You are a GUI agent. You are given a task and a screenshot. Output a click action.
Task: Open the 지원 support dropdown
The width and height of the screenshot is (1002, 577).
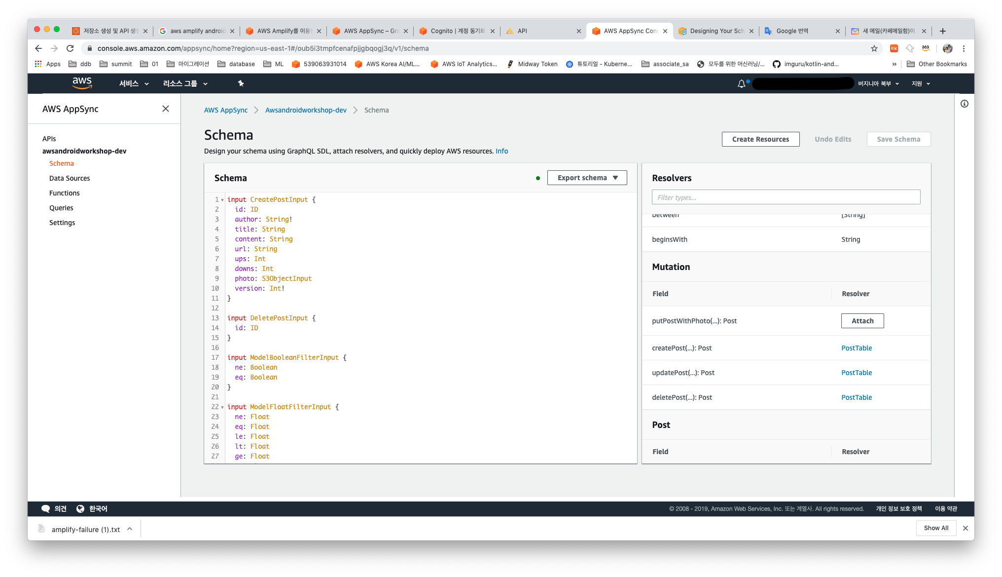(x=921, y=84)
